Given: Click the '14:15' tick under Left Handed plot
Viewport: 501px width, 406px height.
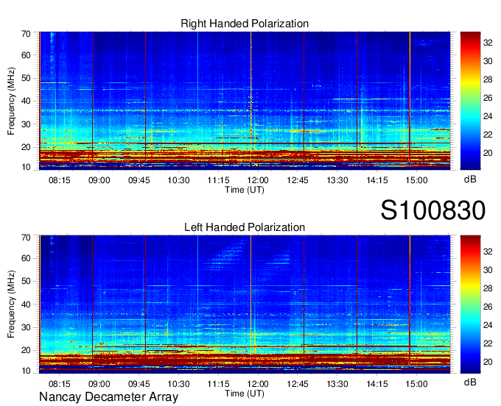Looking at the screenshot, I should click(x=377, y=384).
